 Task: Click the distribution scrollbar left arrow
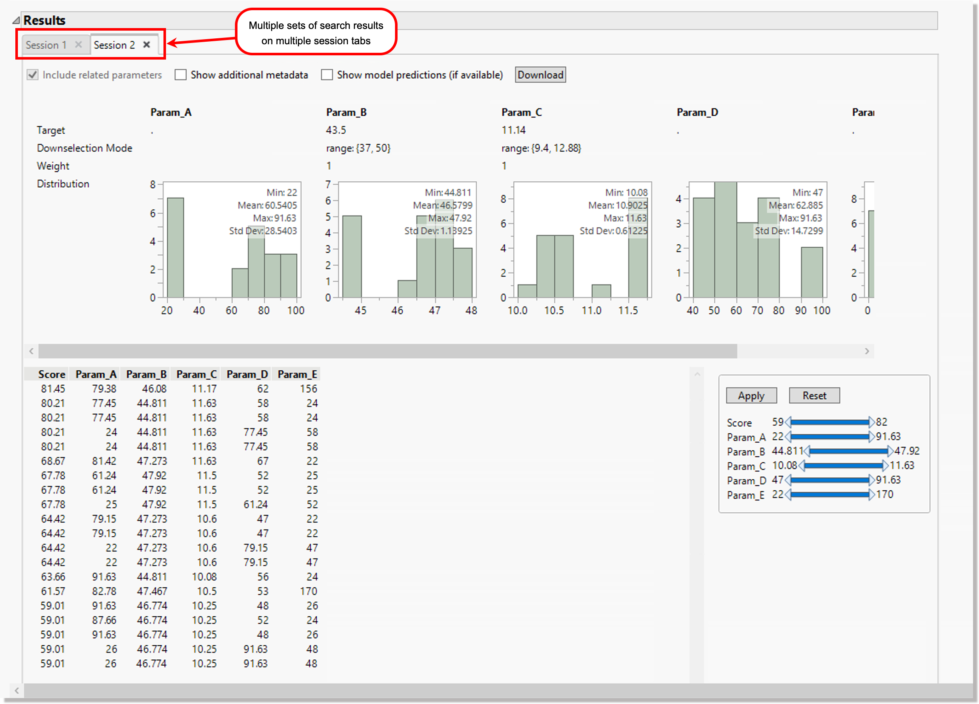click(x=31, y=351)
